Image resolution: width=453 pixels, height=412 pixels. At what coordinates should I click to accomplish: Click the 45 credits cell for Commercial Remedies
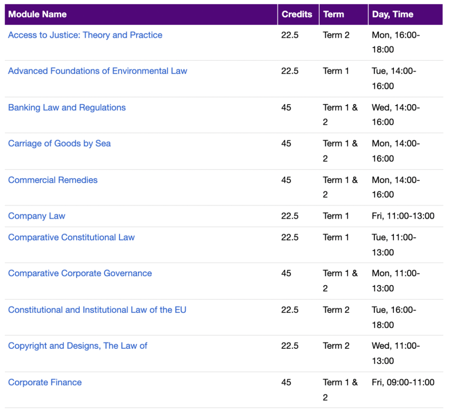click(286, 180)
